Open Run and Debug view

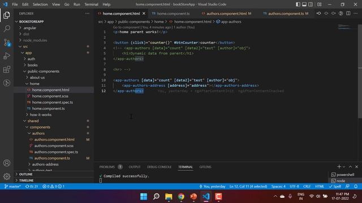[x=7, y=56]
